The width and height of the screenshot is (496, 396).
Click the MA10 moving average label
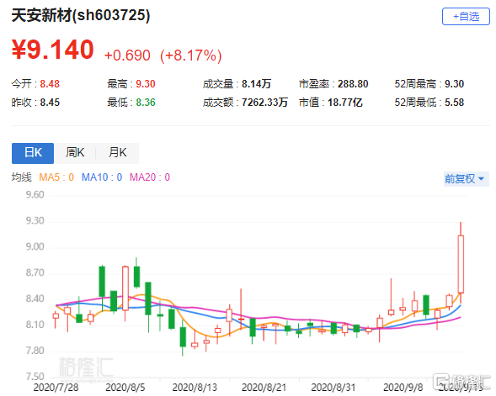point(102,177)
